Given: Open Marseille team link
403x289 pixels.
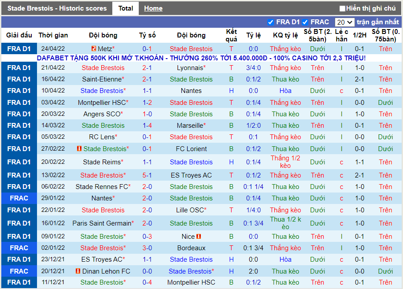Looking at the screenshot, I should click(190, 126).
